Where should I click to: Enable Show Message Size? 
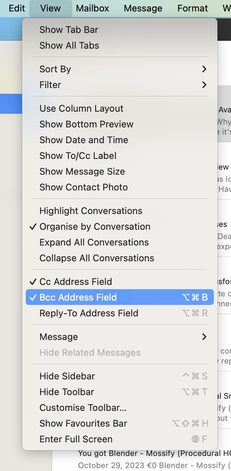click(x=82, y=171)
